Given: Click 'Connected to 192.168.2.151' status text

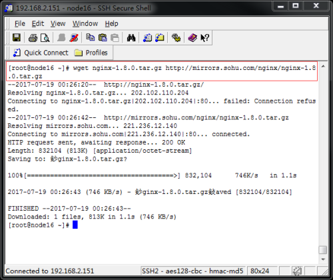Looking at the screenshot, I should click(50, 271).
